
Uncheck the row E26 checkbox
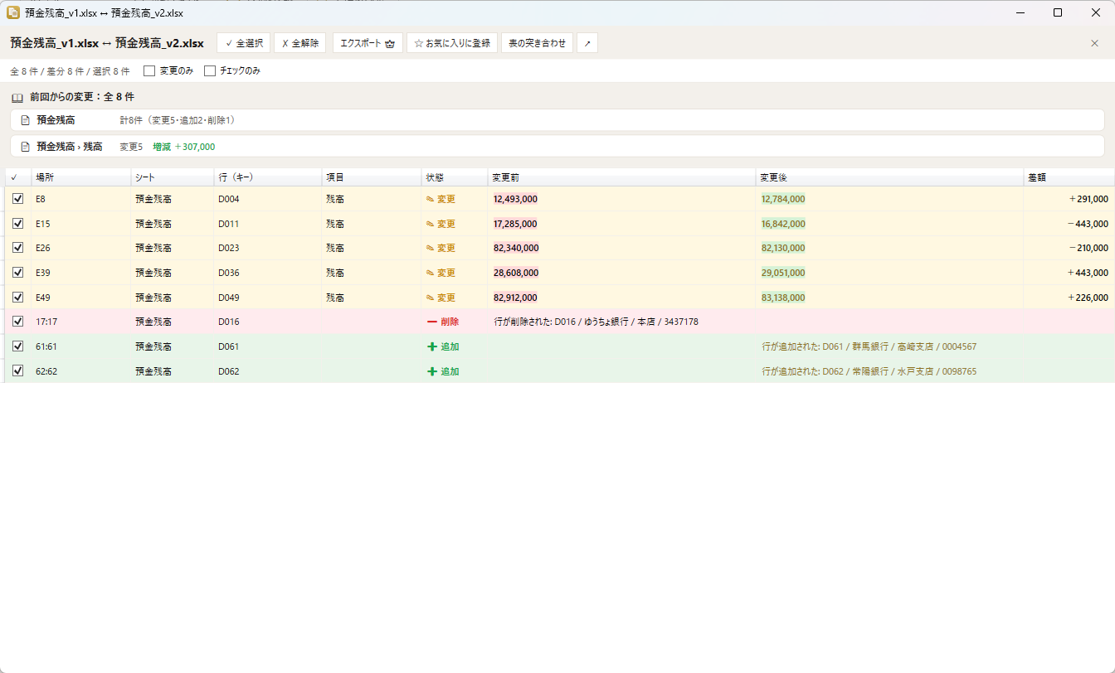tap(17, 248)
